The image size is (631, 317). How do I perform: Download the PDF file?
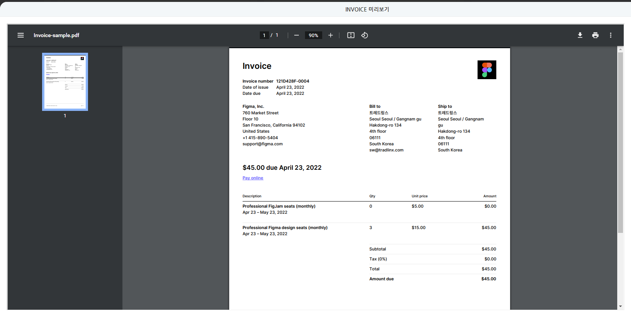tap(580, 35)
